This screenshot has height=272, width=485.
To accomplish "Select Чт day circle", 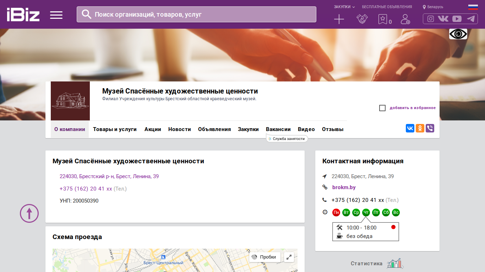I will [x=366, y=212].
